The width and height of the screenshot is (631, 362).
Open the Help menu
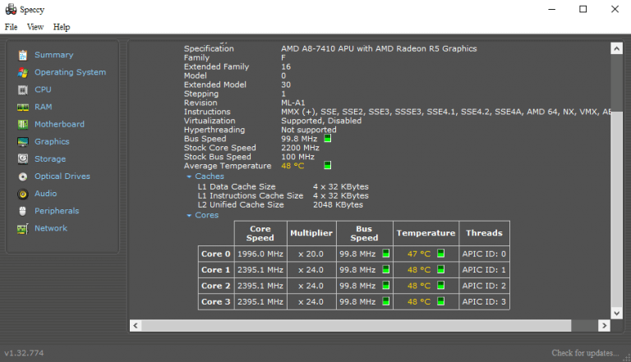tap(62, 27)
